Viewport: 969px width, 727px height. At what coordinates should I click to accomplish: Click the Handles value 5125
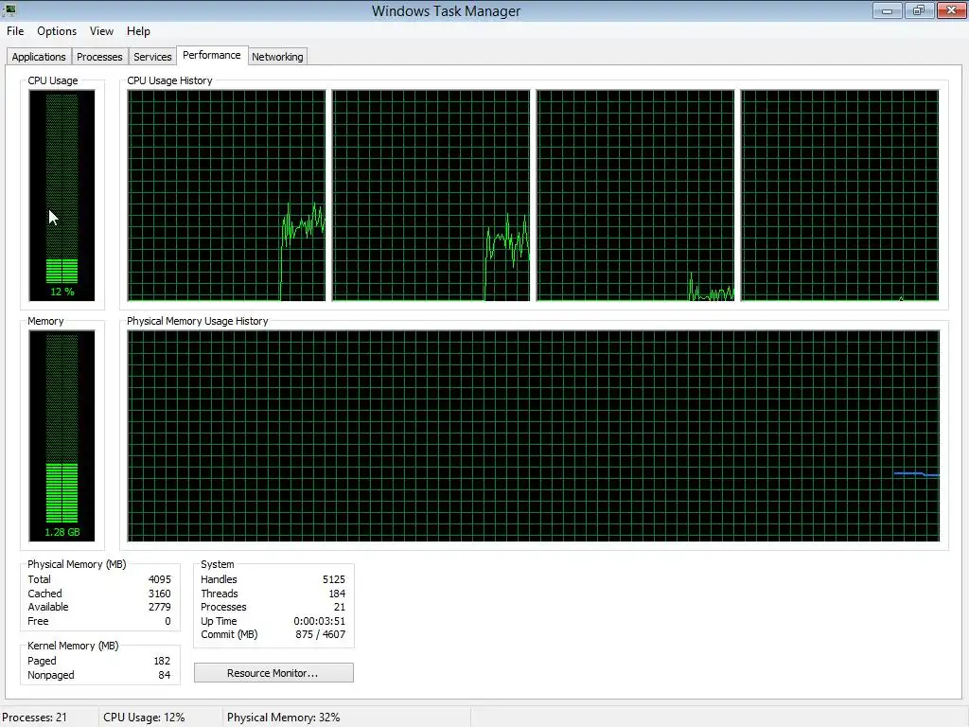[x=334, y=579]
